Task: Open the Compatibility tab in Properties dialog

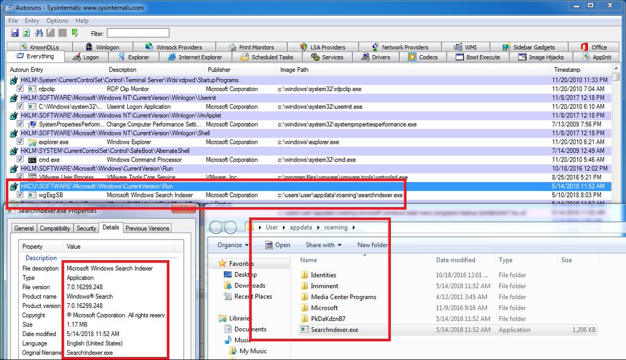Action: (x=55, y=228)
